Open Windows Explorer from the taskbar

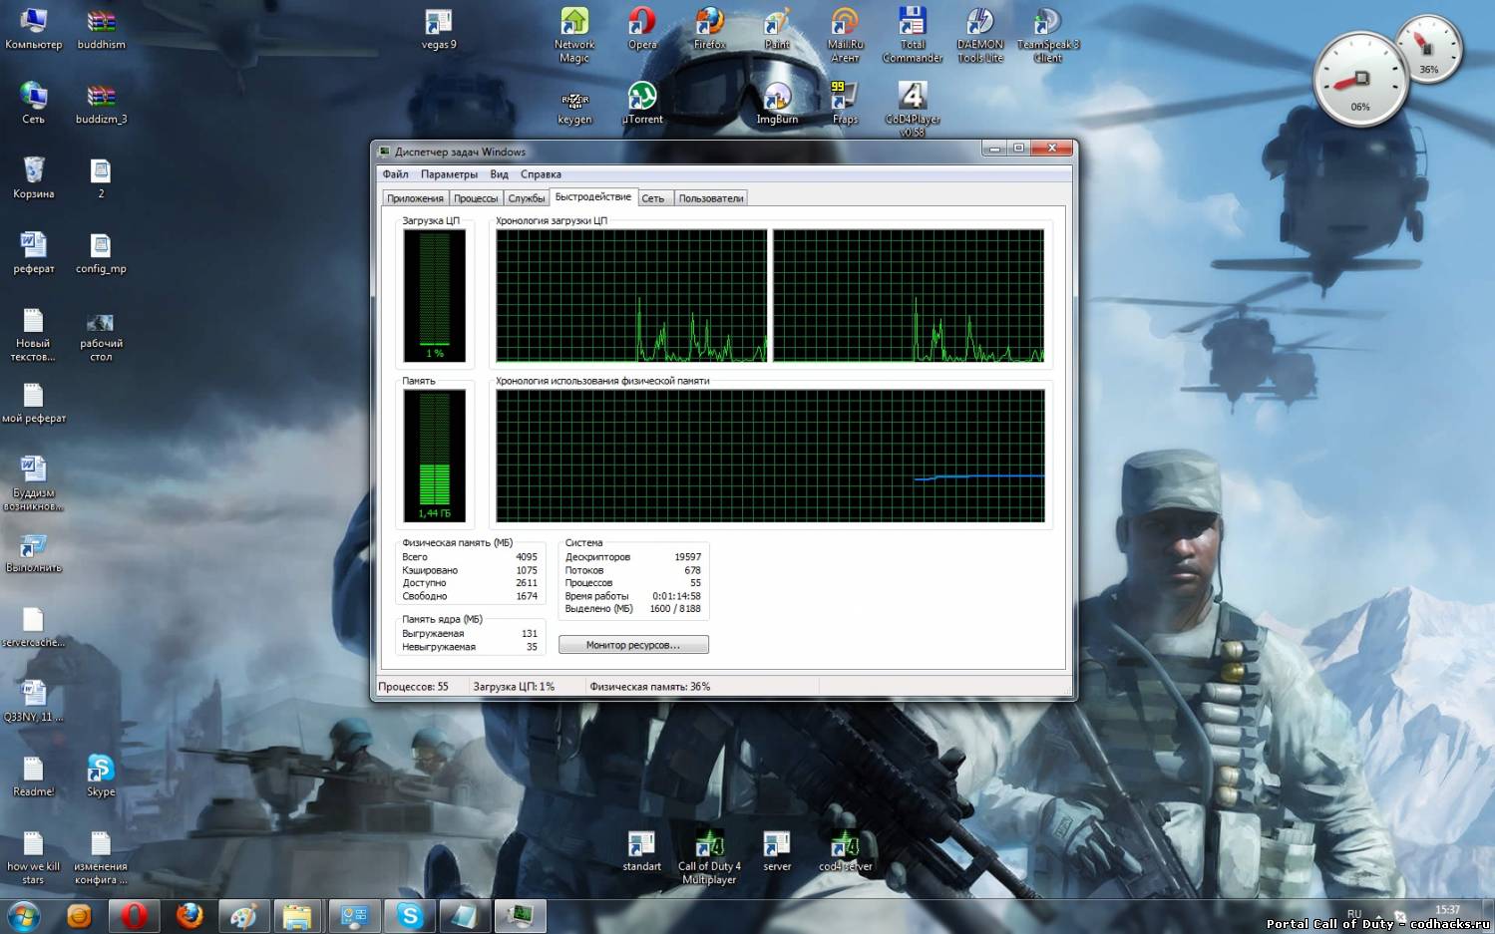[299, 915]
